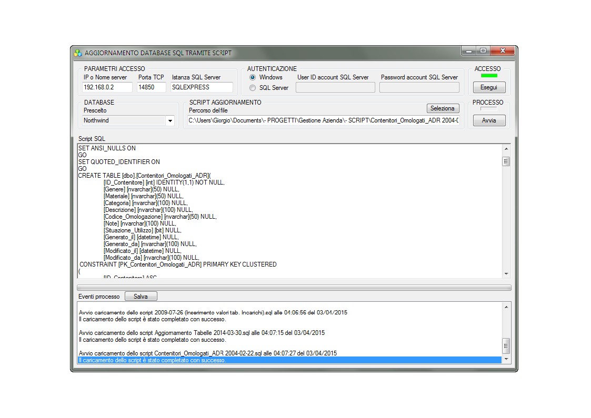The width and height of the screenshot is (591, 418).
Task: Click the highlighted 'completato con successo' log line
Action: [289, 360]
